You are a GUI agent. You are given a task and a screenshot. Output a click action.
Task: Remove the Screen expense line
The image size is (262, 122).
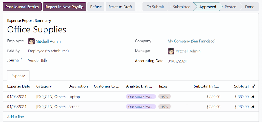tap(253, 107)
